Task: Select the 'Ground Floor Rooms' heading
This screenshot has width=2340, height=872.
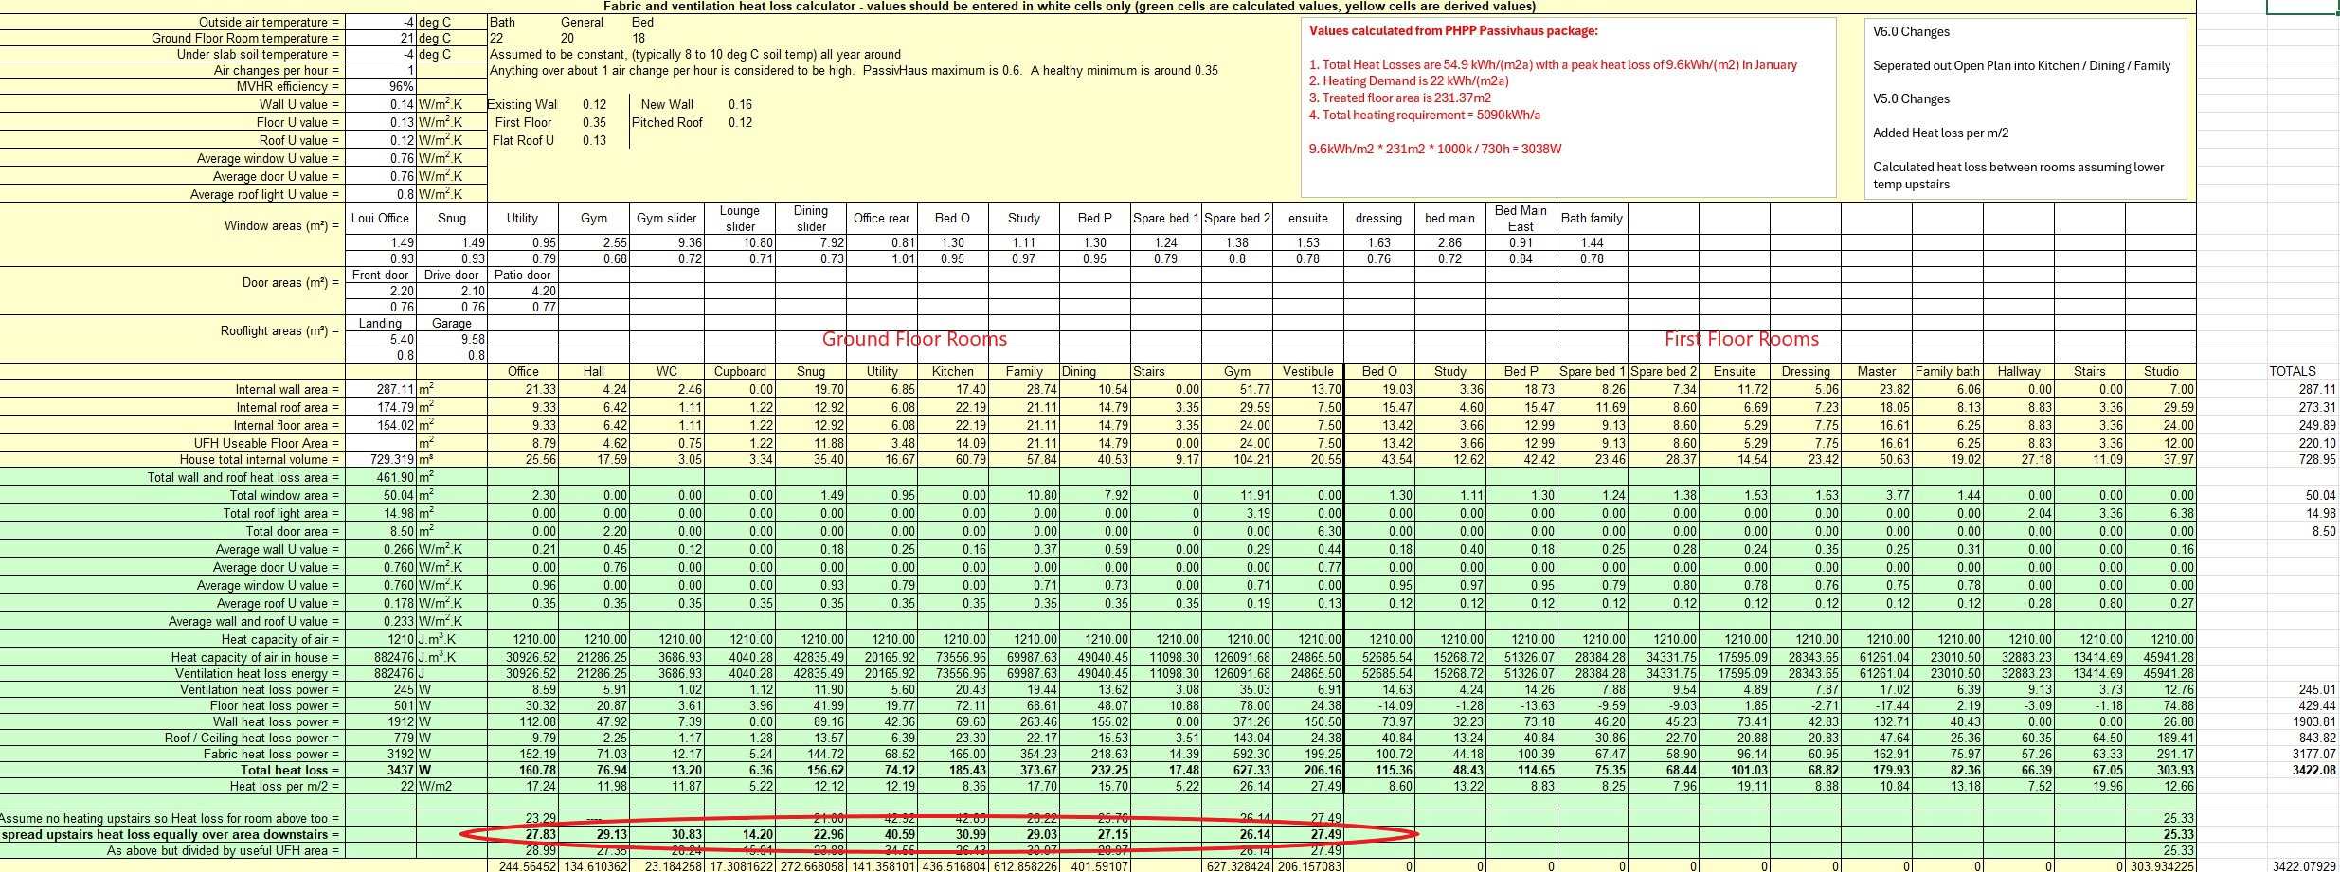Action: pos(914,339)
